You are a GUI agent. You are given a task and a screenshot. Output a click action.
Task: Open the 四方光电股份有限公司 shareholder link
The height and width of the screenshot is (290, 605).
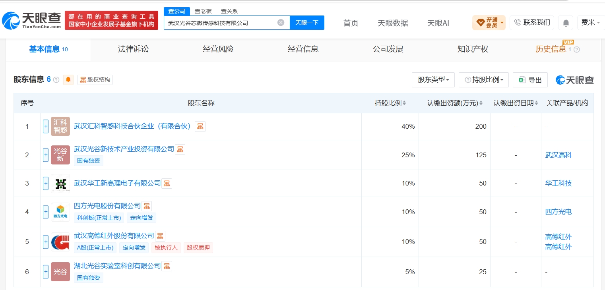(107, 206)
